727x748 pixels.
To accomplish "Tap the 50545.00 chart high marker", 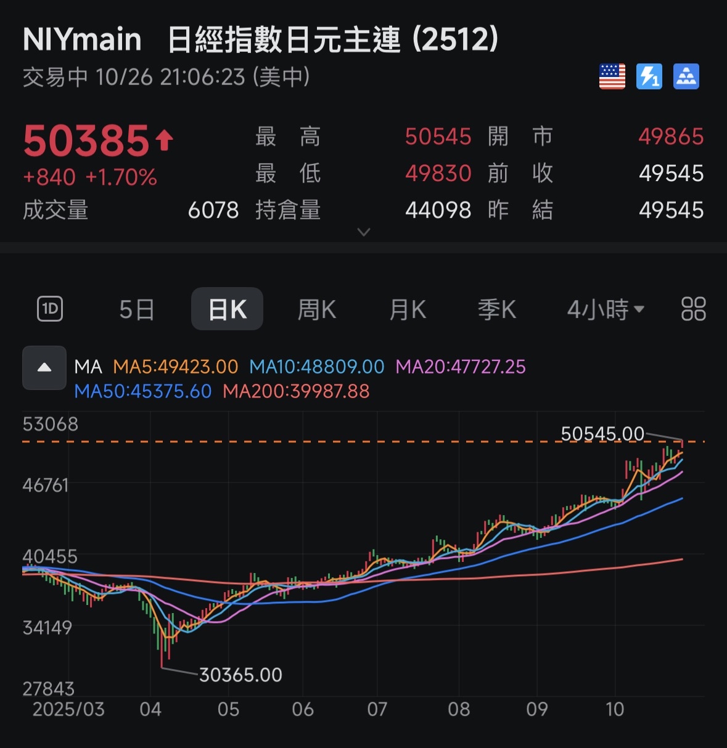I will click(602, 434).
